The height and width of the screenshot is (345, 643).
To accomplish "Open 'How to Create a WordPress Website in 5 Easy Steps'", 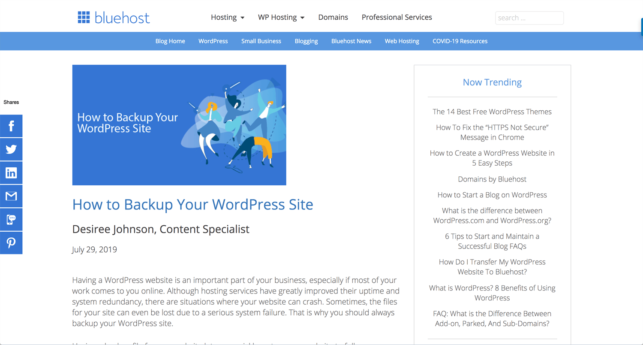I will (492, 158).
